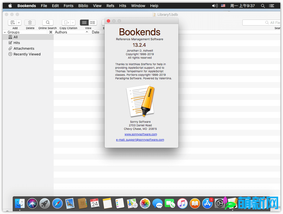This screenshot has height=214, width=283.
Task: Click the Add reference toolbar button
Action: pos(12,23)
